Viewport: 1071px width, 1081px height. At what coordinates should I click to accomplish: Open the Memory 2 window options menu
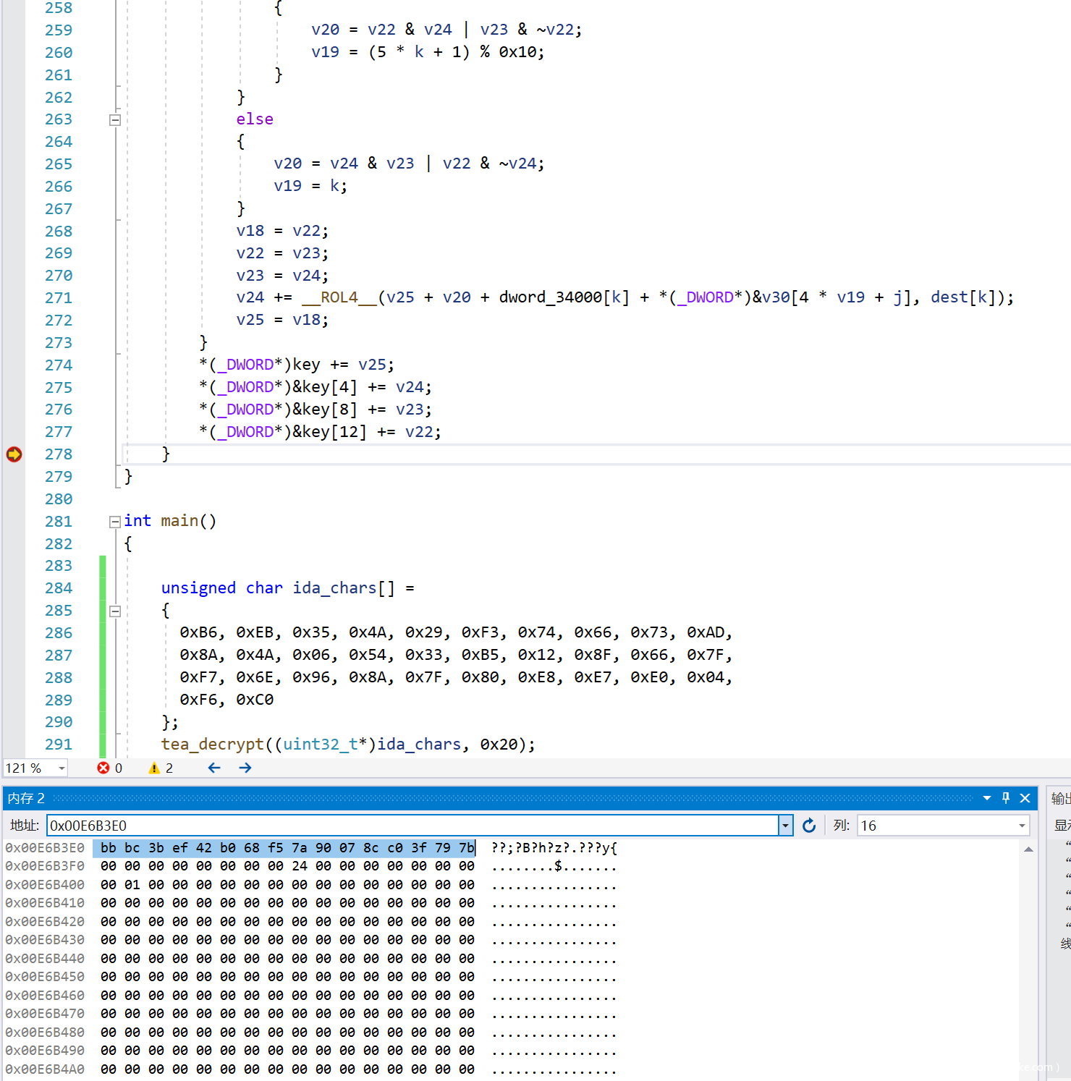click(x=987, y=798)
